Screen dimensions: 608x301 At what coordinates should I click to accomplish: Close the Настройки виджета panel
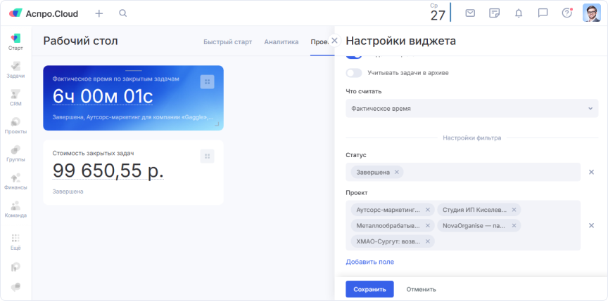(x=335, y=41)
